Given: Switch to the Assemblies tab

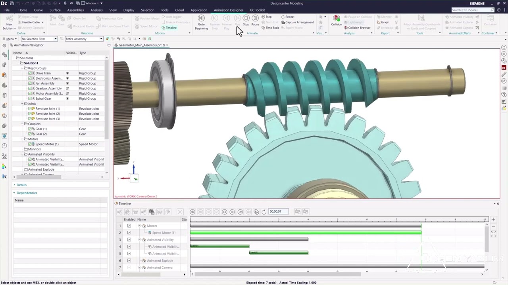Looking at the screenshot, I should [75, 10].
